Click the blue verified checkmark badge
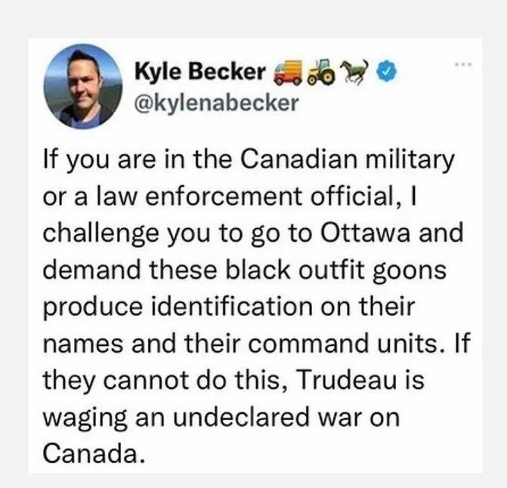The height and width of the screenshot is (488, 507). click(386, 72)
